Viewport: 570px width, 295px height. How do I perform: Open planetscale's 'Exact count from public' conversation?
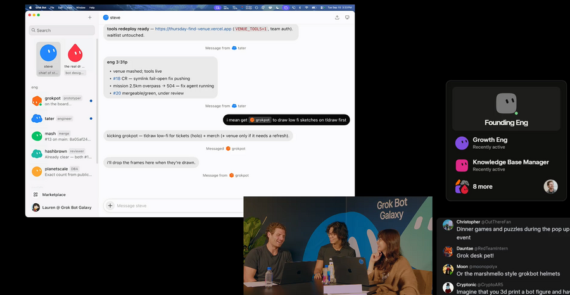pos(61,172)
